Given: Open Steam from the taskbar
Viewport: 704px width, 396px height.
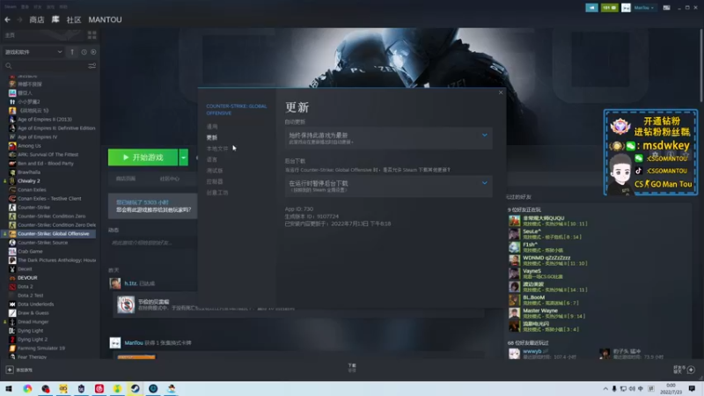Looking at the screenshot, I should 136,388.
